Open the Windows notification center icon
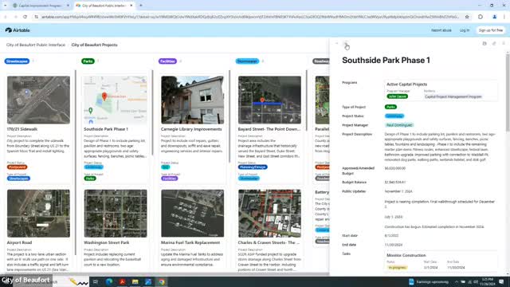510x287 pixels. 501,281
